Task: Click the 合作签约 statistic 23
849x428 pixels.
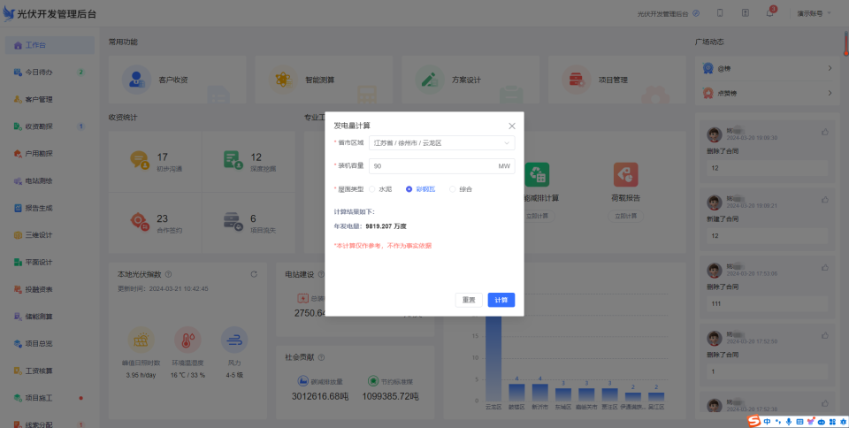Action: pyautogui.click(x=162, y=218)
